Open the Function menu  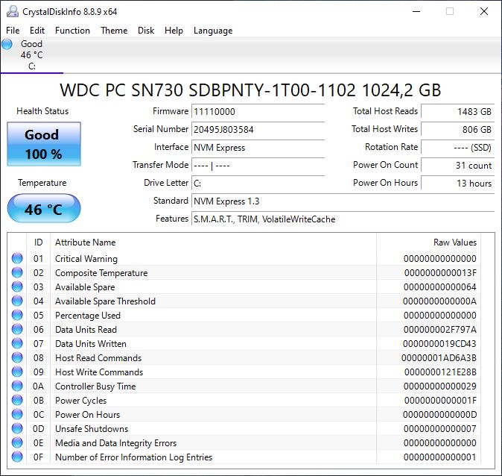[x=72, y=31]
